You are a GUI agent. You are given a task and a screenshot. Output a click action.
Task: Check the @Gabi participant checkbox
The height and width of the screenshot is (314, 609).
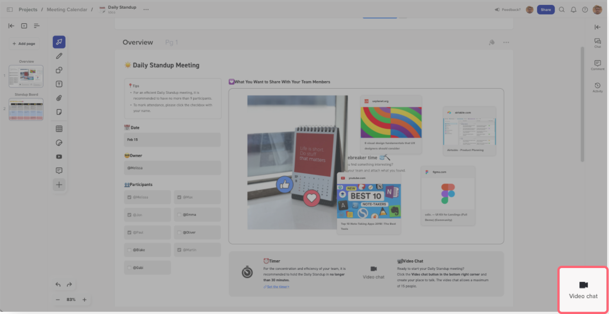pos(129,268)
